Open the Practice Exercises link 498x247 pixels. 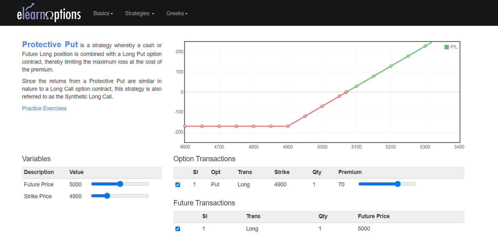click(44, 108)
